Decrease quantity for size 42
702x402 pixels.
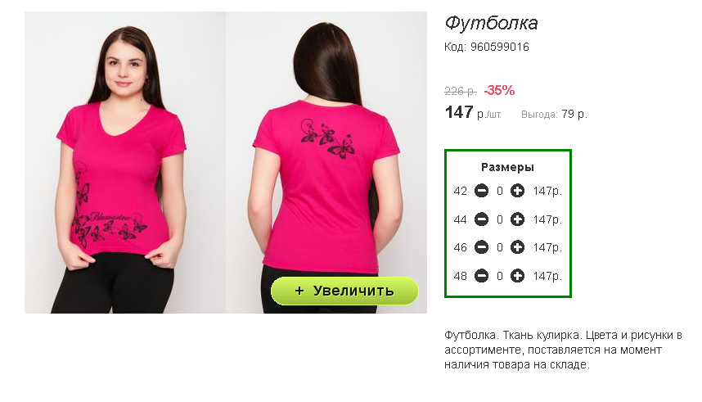(x=481, y=191)
